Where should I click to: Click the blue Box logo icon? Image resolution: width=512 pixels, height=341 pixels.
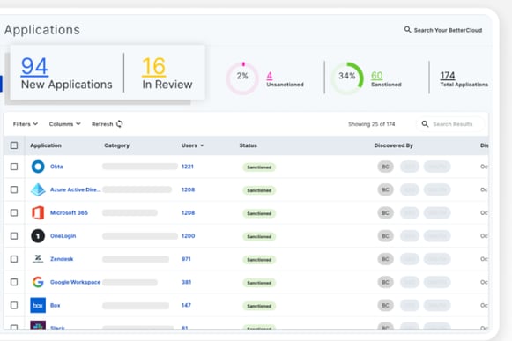[38, 305]
